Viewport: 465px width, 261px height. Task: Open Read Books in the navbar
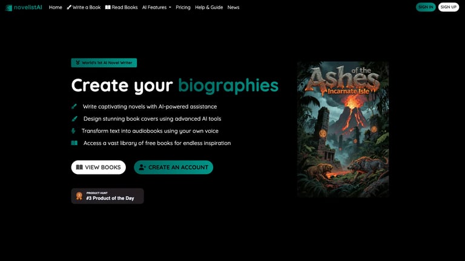[x=121, y=7]
